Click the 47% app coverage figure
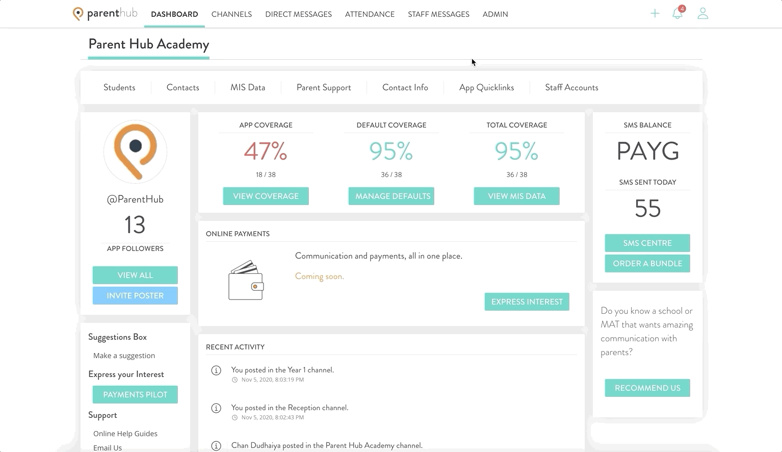 tap(266, 151)
